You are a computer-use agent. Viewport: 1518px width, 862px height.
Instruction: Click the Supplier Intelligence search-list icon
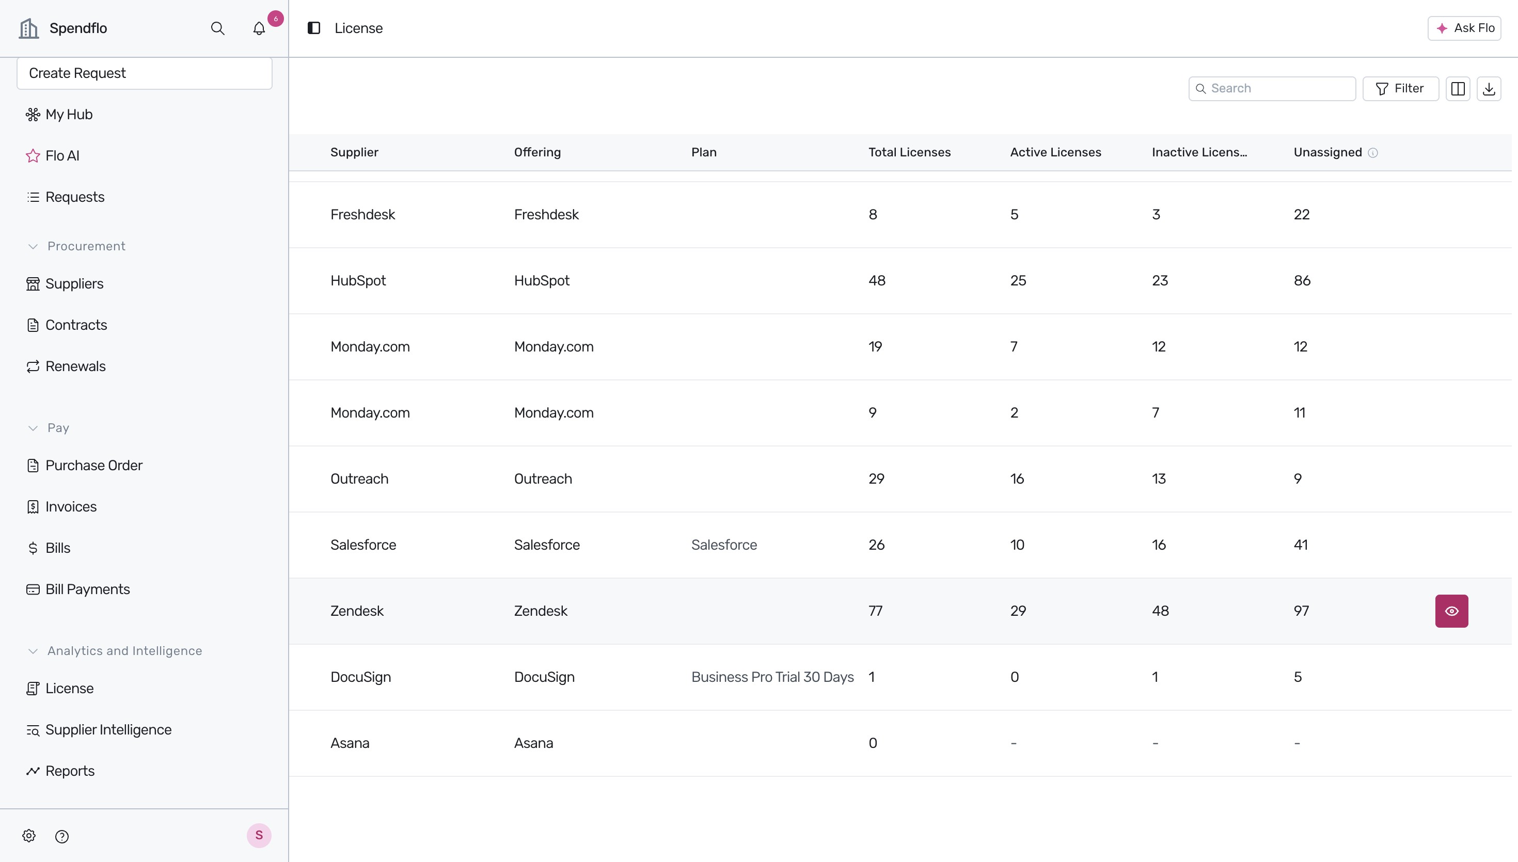point(33,730)
